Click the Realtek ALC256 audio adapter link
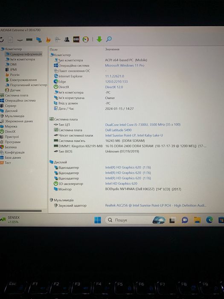 156,205
